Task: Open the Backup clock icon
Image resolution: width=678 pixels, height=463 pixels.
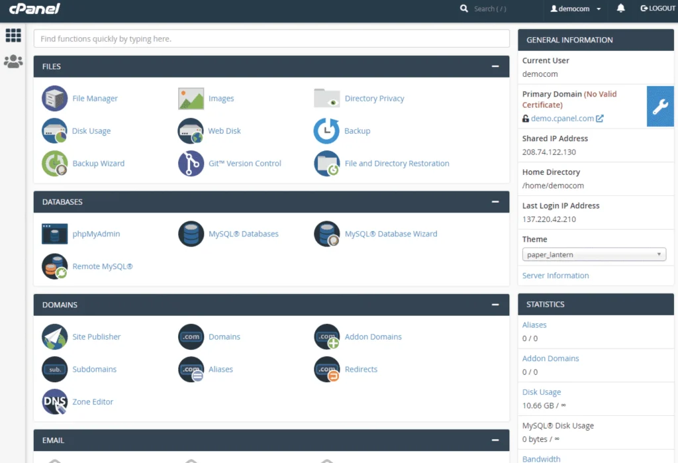Action: (x=326, y=130)
